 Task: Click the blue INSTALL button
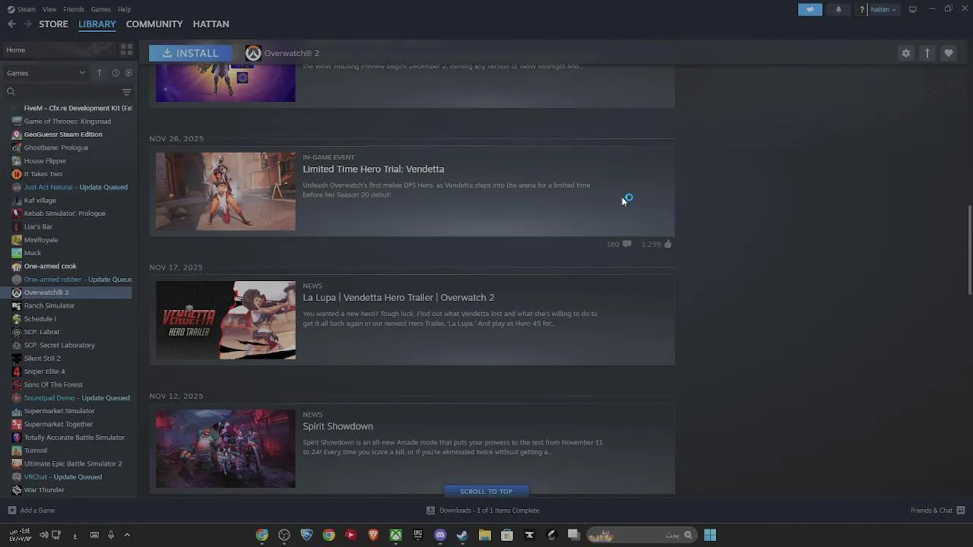pyautogui.click(x=190, y=53)
